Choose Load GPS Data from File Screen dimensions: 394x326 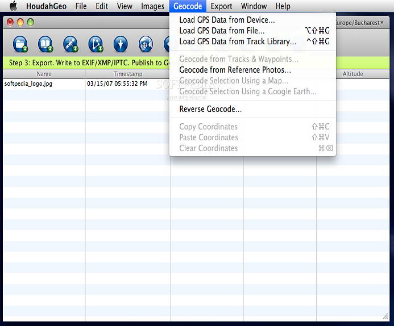pos(253,31)
